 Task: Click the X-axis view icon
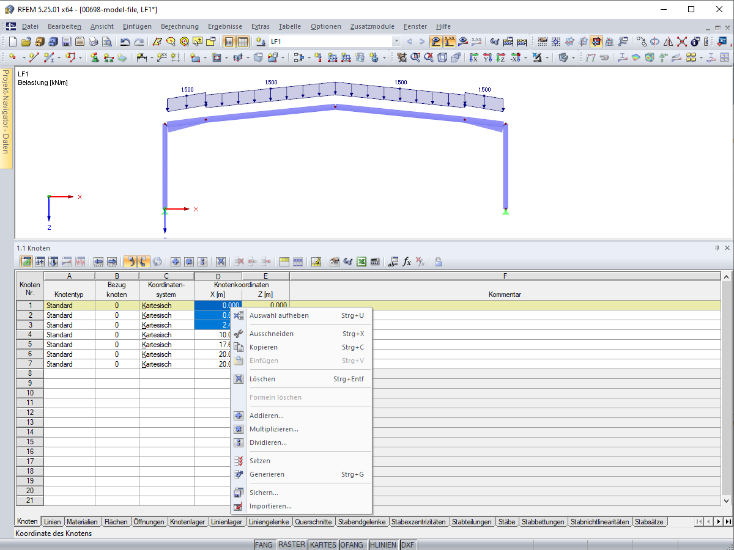473,57
